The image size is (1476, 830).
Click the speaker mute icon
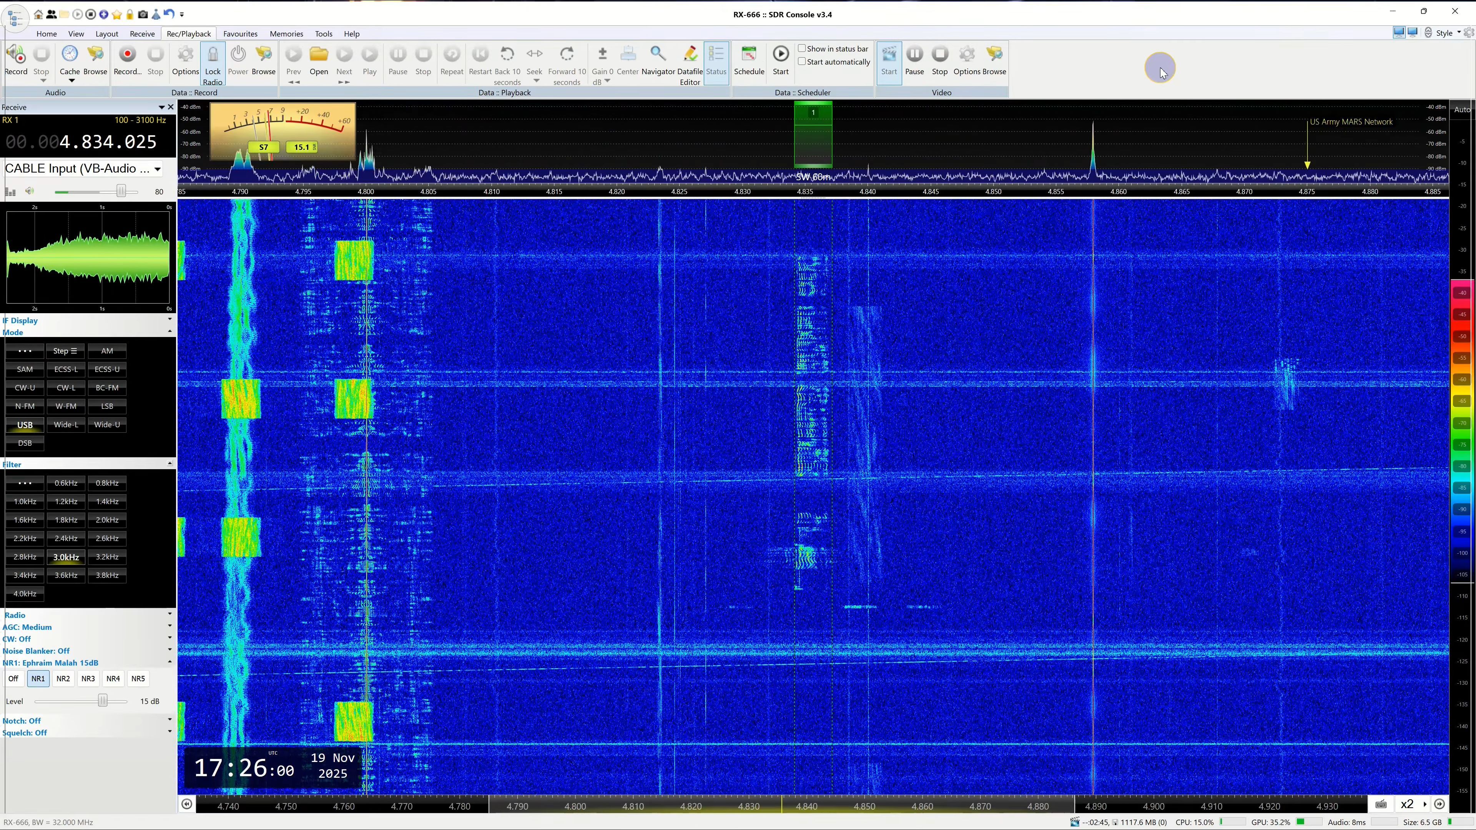tap(30, 191)
